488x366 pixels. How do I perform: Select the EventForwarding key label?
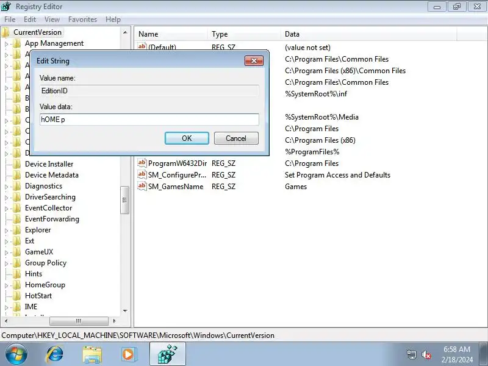pyautogui.click(x=52, y=219)
